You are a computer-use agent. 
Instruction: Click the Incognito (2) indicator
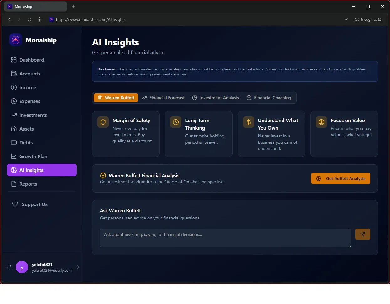pos(368,19)
